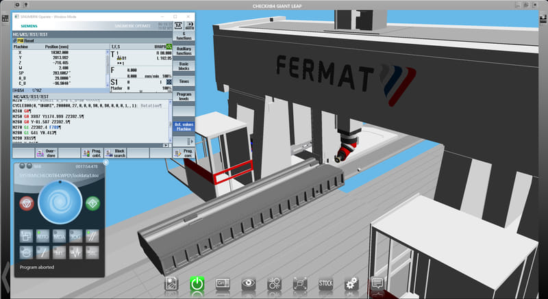
Task: Click the red stop button on control panel
Action: tap(27, 203)
